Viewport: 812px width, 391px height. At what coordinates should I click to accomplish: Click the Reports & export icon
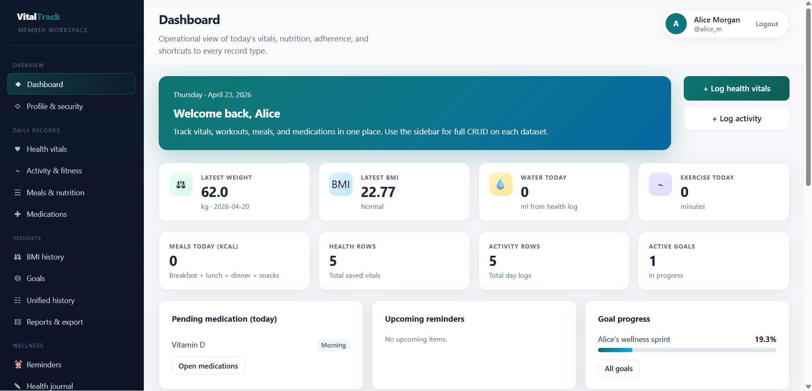(17, 322)
